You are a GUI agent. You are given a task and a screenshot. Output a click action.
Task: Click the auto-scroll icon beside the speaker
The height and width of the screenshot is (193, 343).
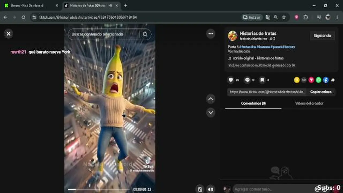tap(200, 189)
